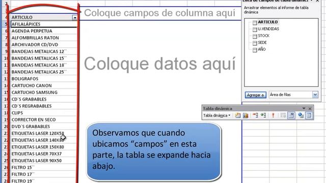Select STOCK in the field list
This screenshot has height=183, width=326.
pos(263,36)
